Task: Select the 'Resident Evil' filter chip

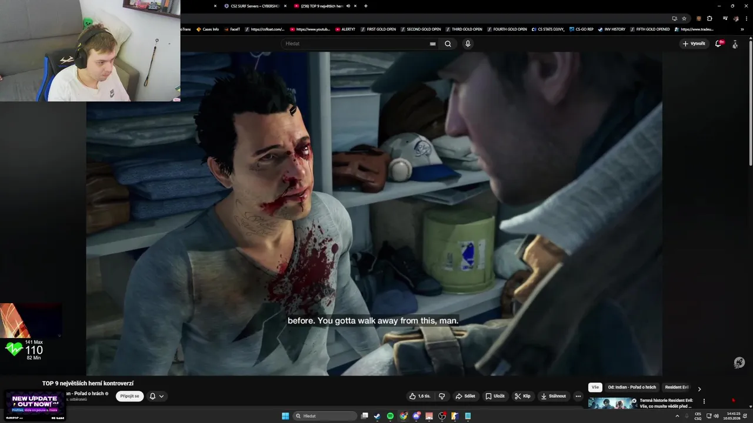Action: [x=677, y=387]
